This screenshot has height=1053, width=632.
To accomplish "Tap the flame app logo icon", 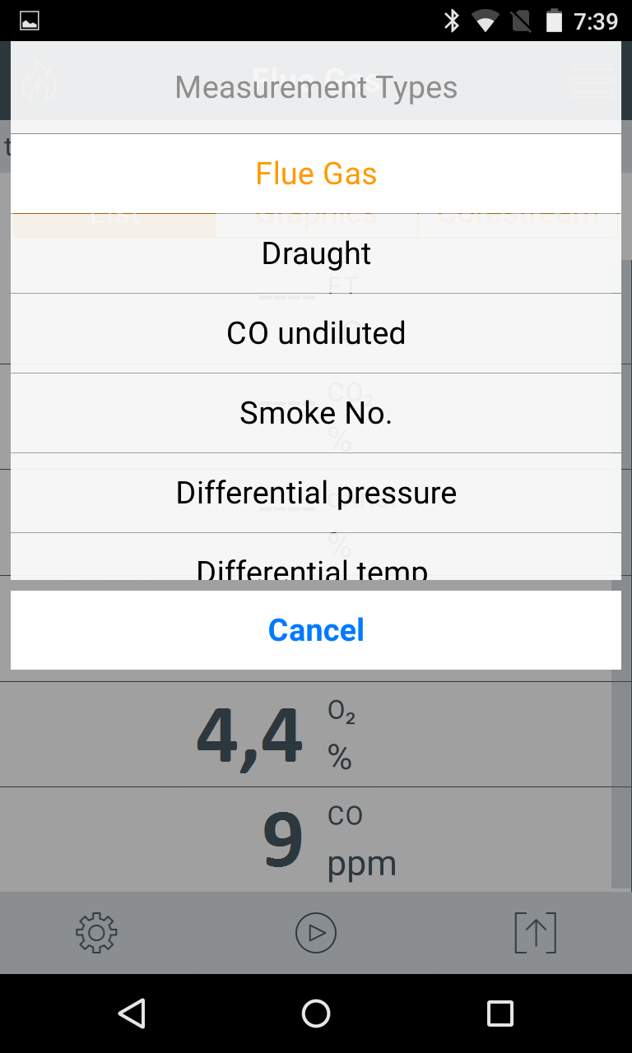I will (39, 81).
